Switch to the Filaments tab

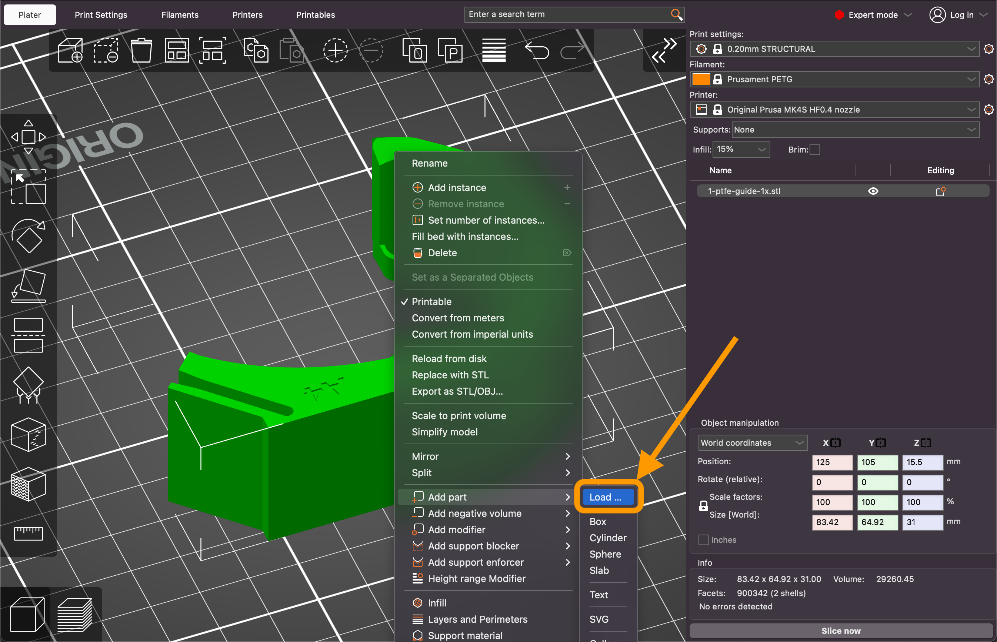coord(180,14)
